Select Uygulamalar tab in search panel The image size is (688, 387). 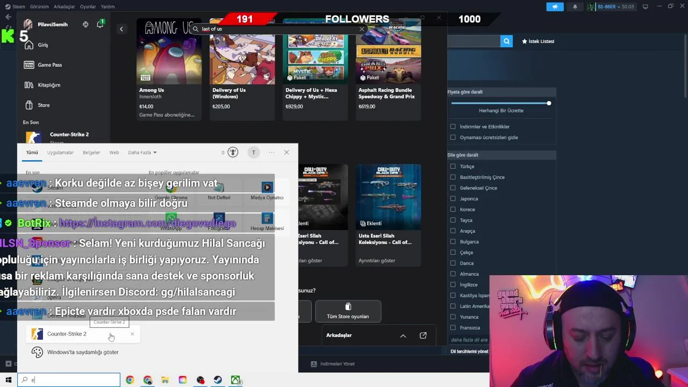pos(60,153)
